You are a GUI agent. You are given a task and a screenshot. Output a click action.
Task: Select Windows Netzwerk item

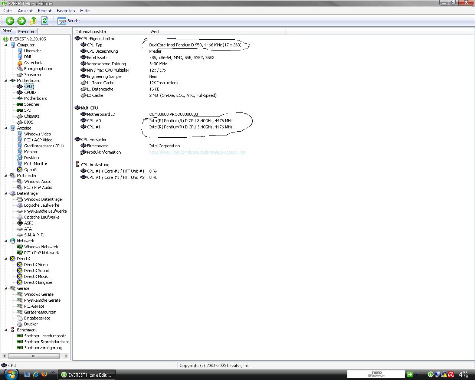click(38, 247)
